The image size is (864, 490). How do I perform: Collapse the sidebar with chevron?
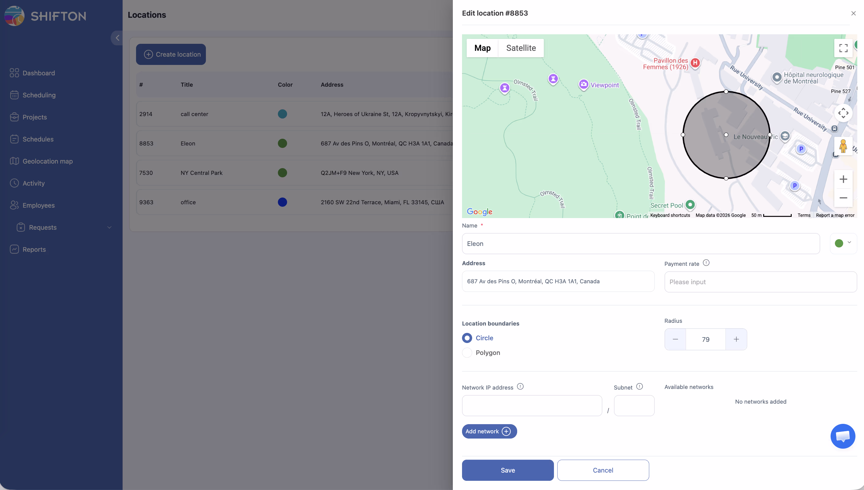[x=117, y=38]
